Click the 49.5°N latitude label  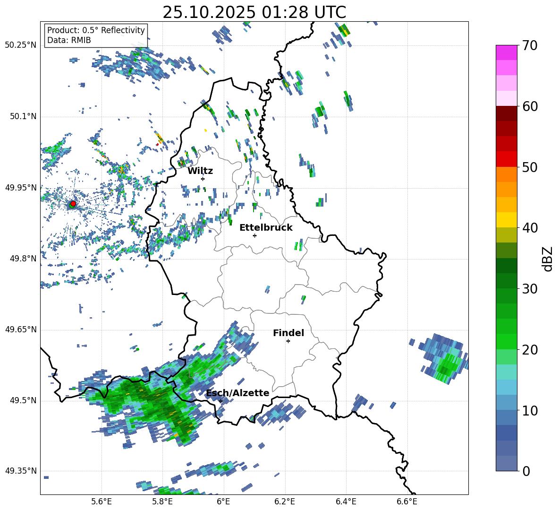(23, 400)
